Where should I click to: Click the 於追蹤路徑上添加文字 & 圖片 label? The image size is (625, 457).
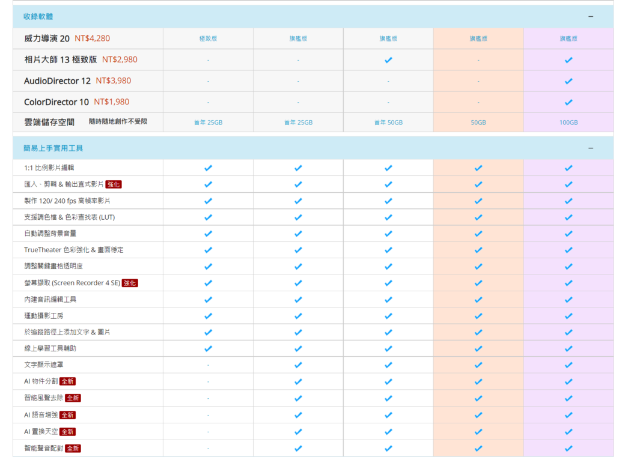(x=67, y=332)
